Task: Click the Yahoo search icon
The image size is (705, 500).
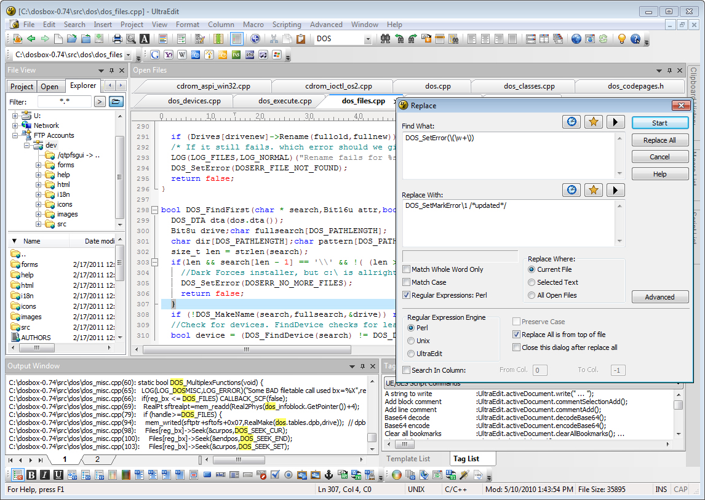Action: (169, 55)
